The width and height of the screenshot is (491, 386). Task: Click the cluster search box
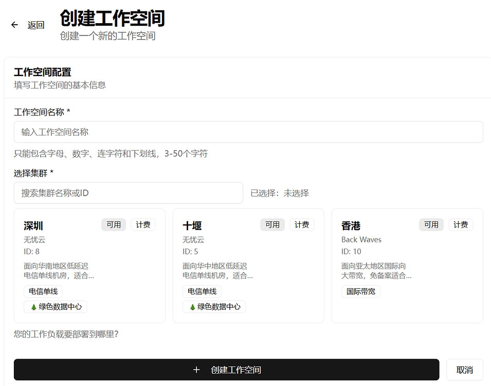[128, 192]
